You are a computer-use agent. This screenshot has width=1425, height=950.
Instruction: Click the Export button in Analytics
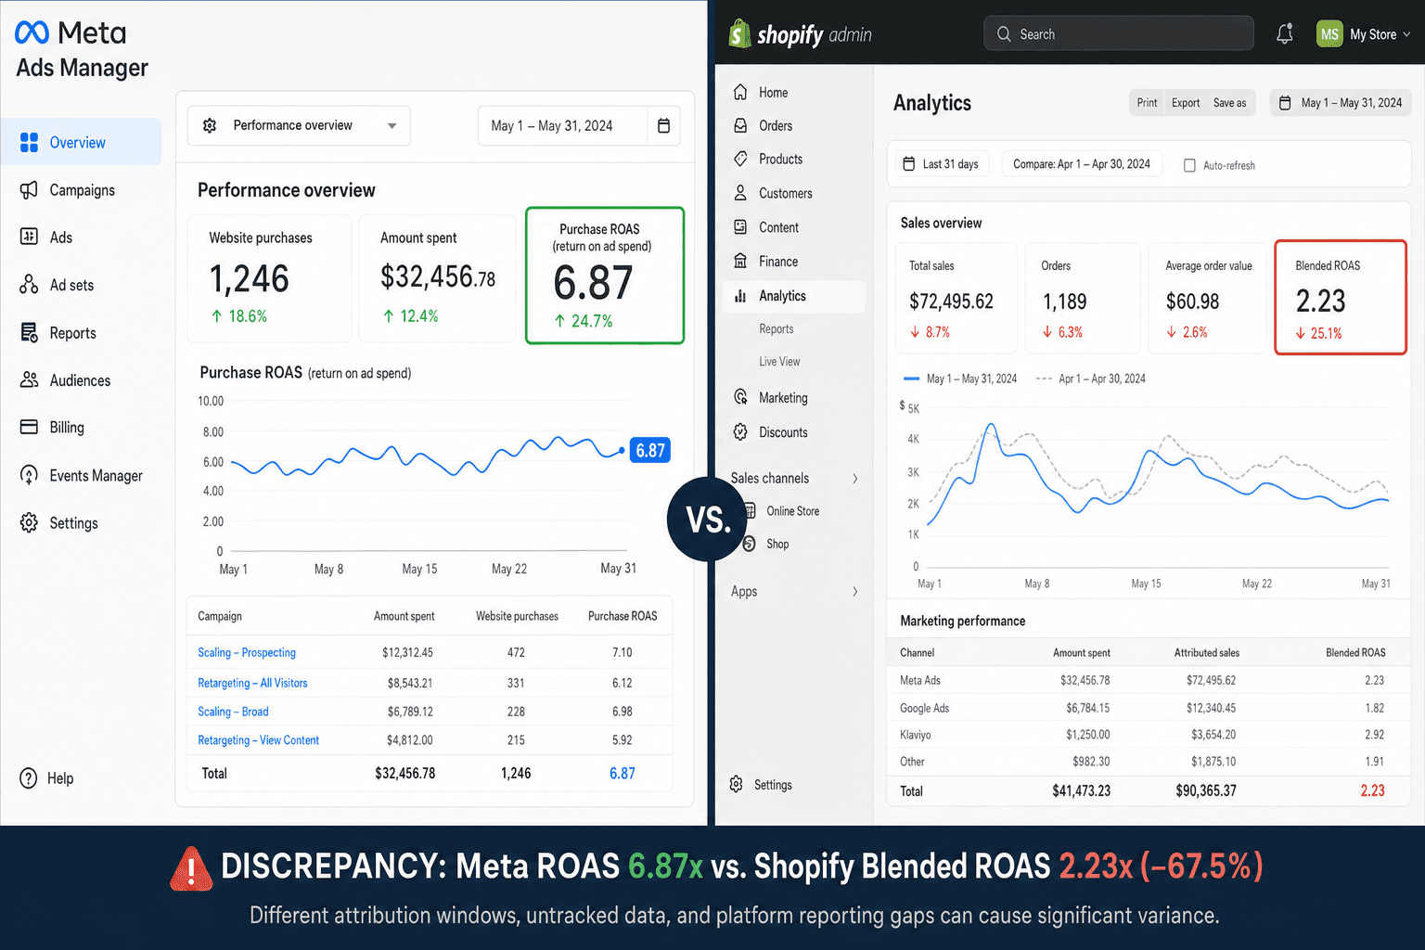[1185, 103]
